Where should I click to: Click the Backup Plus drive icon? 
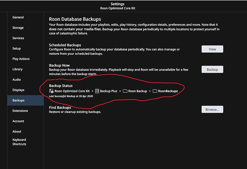(97, 91)
